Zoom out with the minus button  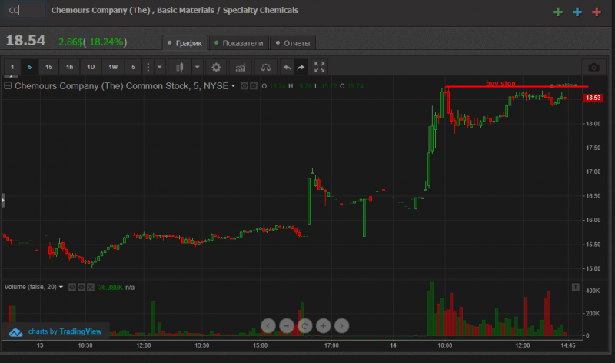click(286, 325)
